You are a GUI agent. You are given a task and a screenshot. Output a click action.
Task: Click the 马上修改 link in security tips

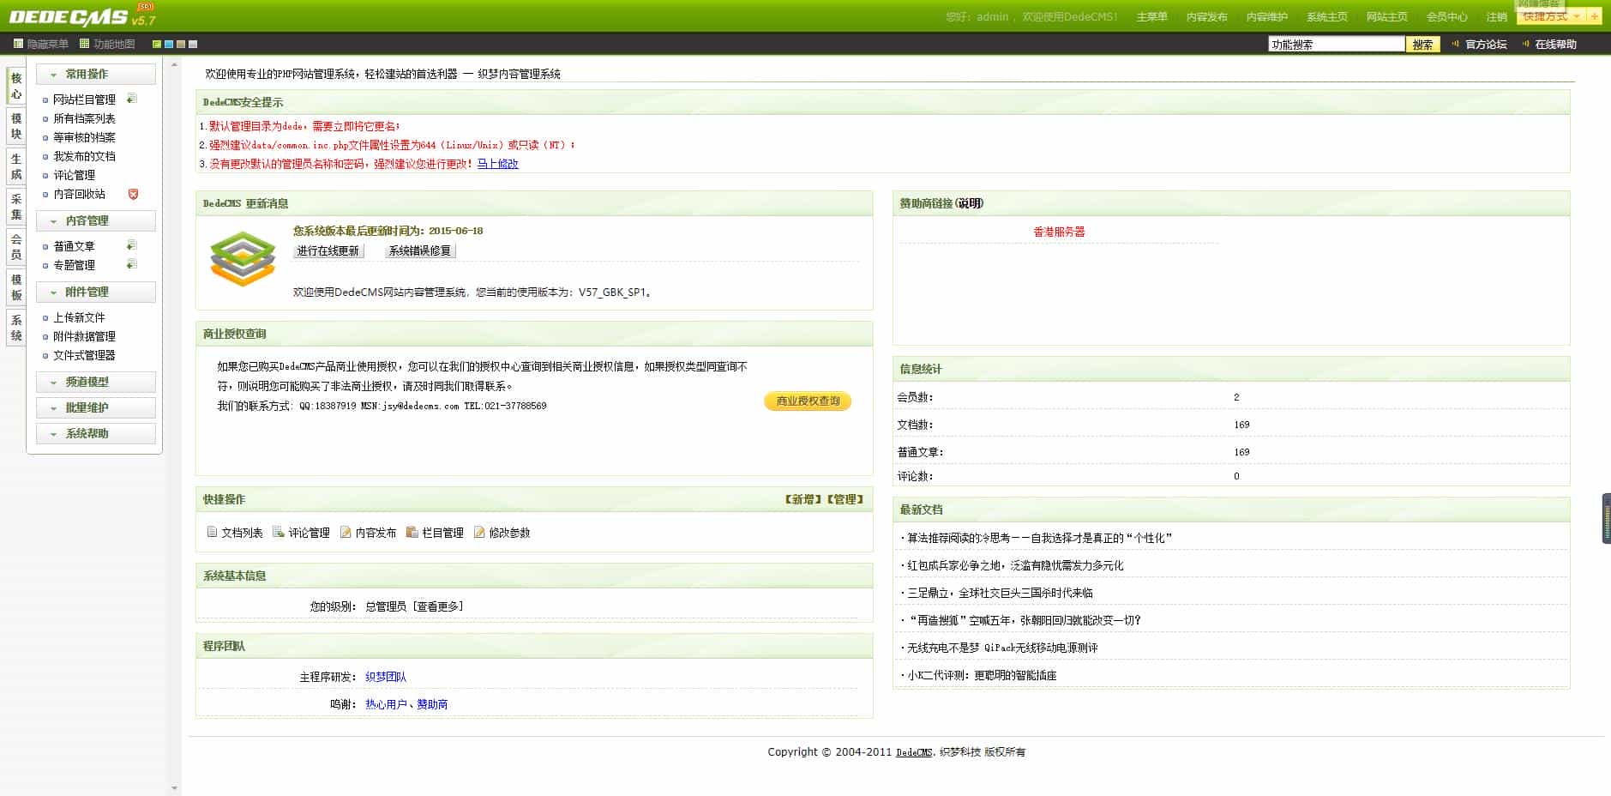tap(498, 164)
